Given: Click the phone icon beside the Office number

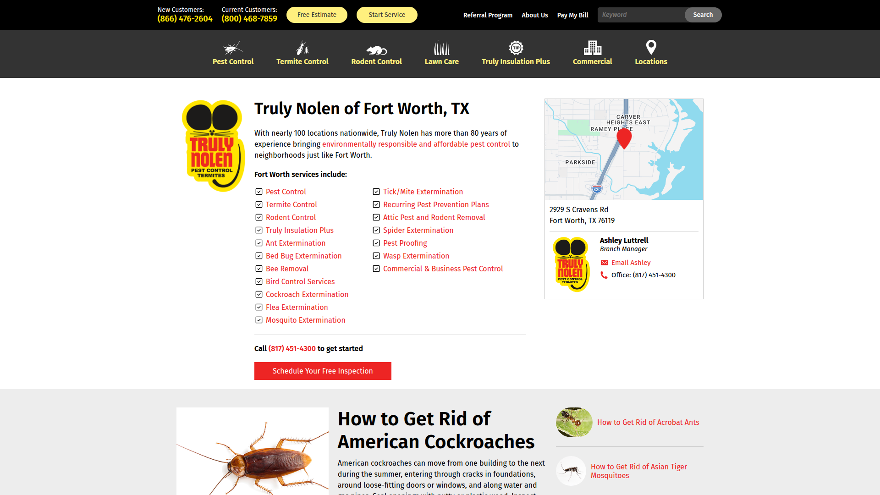Looking at the screenshot, I should 604,275.
